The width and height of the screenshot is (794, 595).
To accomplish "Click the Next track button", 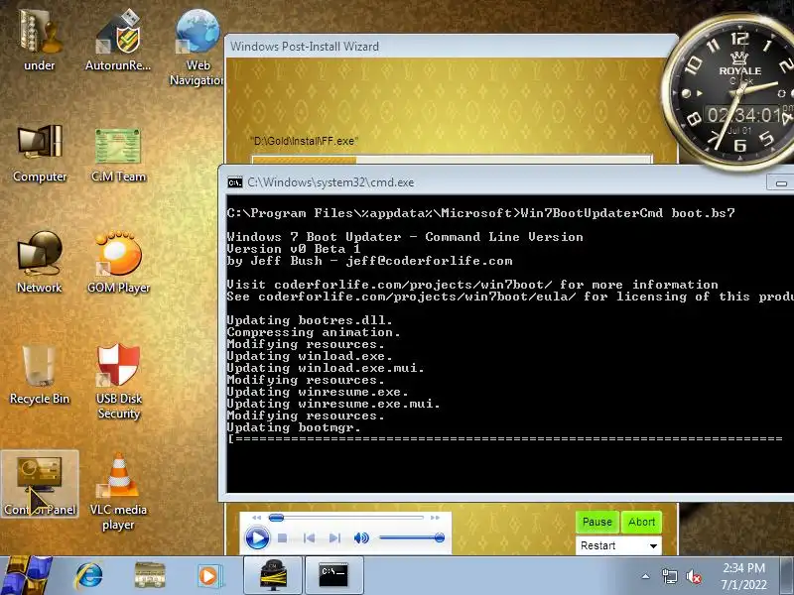I will (334, 537).
